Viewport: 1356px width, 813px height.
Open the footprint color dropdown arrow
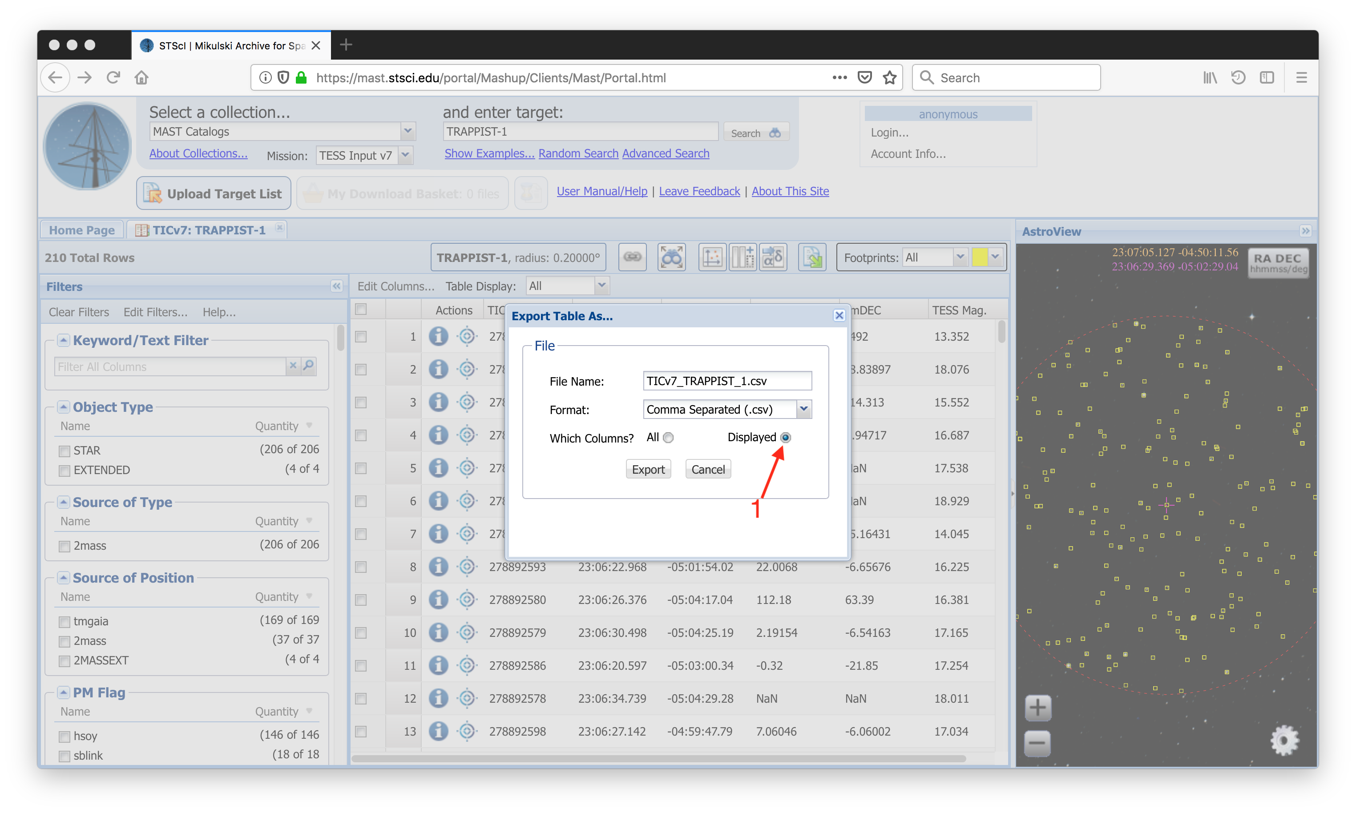(996, 257)
